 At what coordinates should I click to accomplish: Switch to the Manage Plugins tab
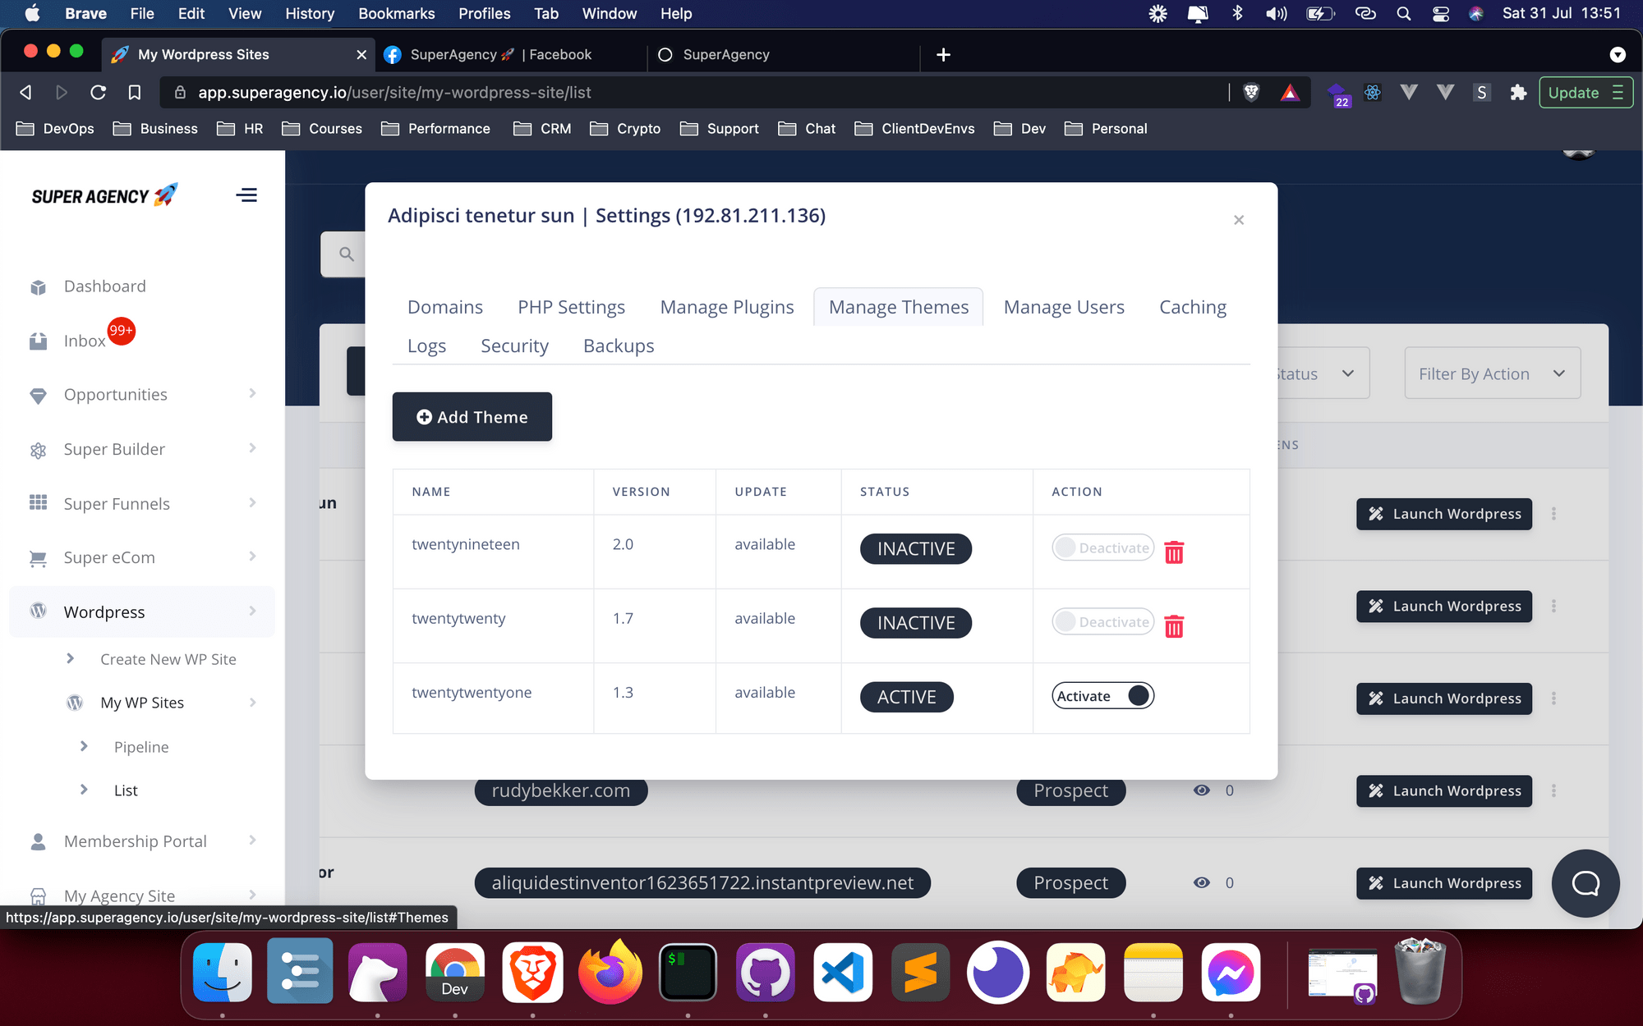point(726,307)
